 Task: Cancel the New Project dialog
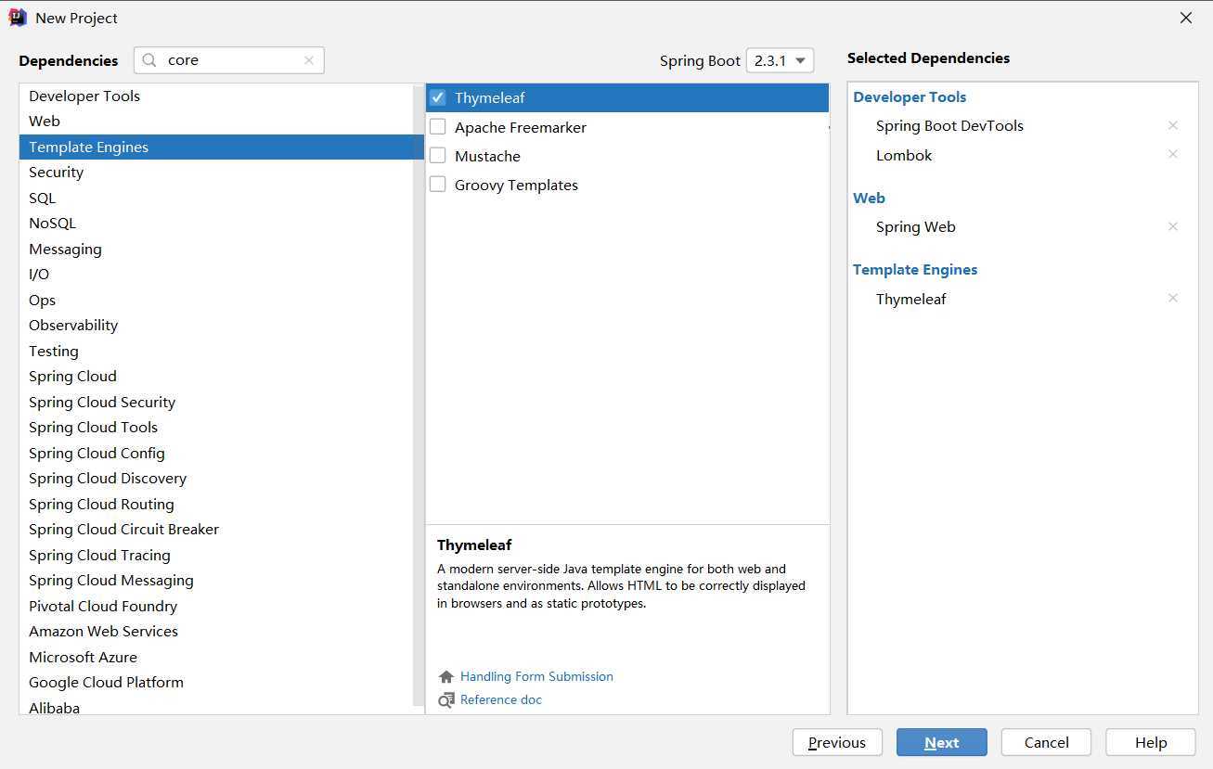click(1046, 742)
